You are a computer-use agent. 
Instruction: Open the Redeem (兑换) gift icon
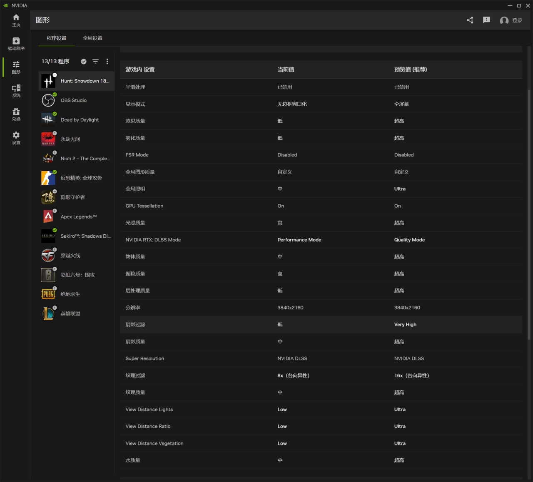pyautogui.click(x=16, y=111)
